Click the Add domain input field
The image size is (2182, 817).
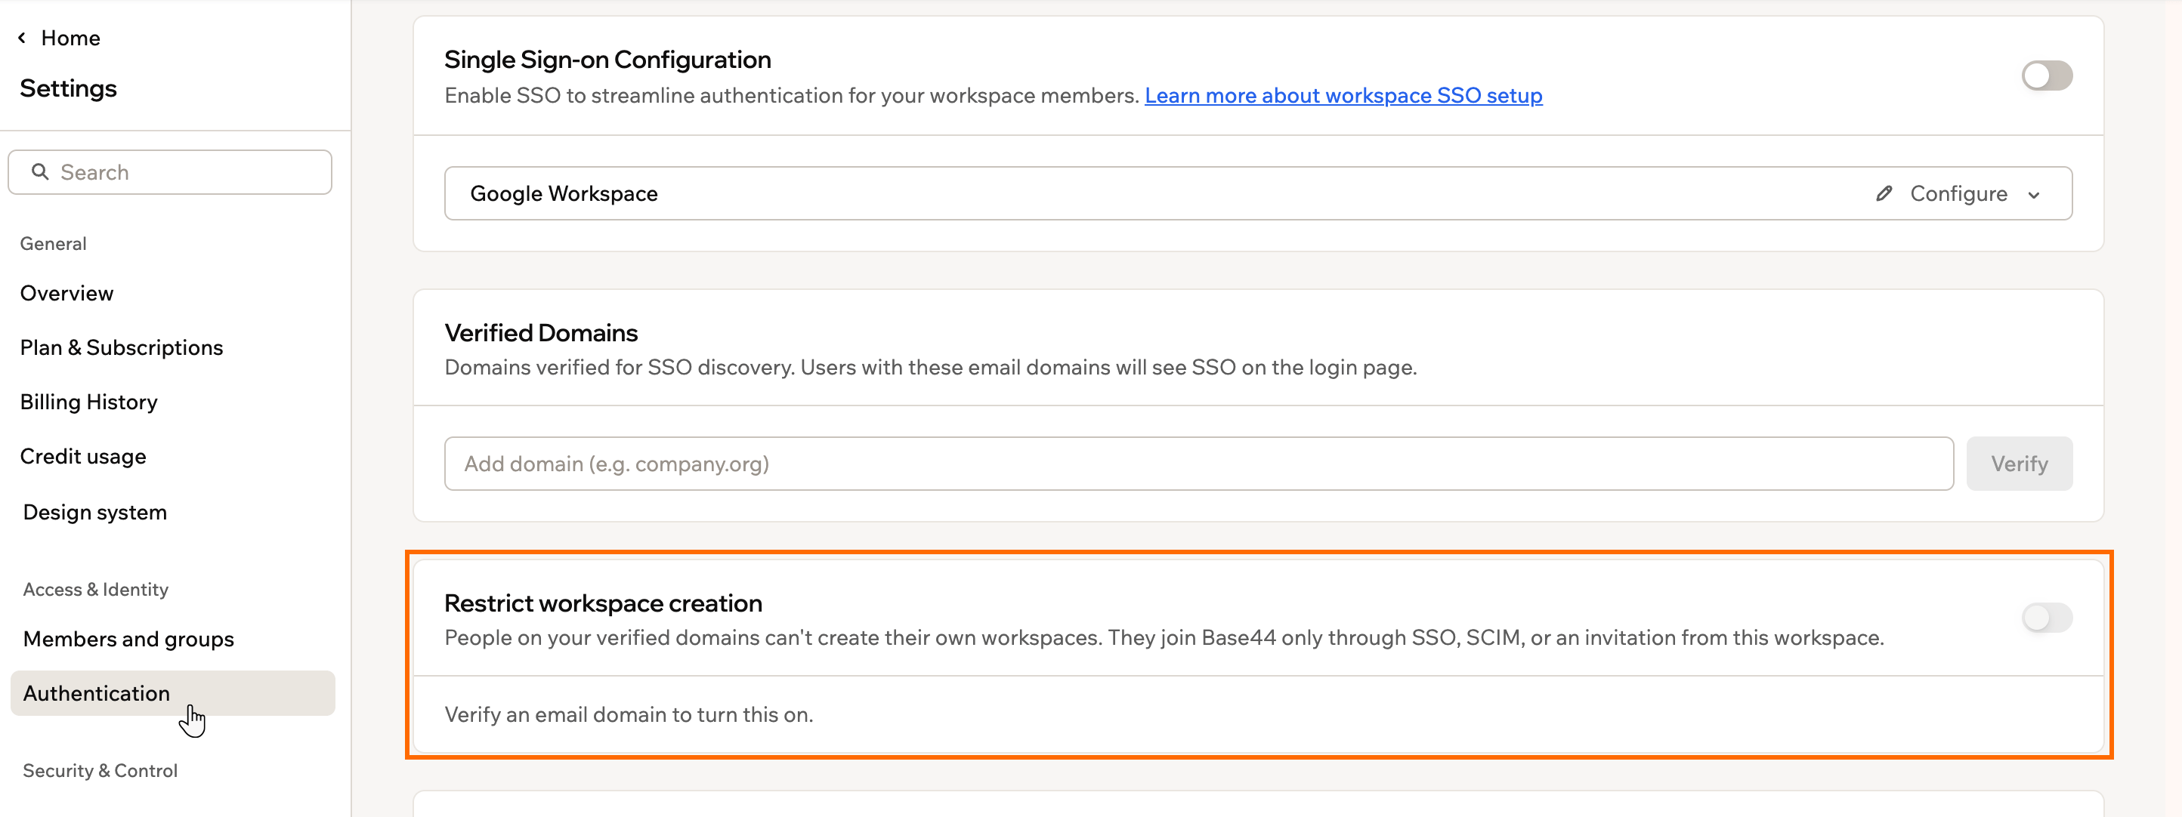pos(1198,463)
